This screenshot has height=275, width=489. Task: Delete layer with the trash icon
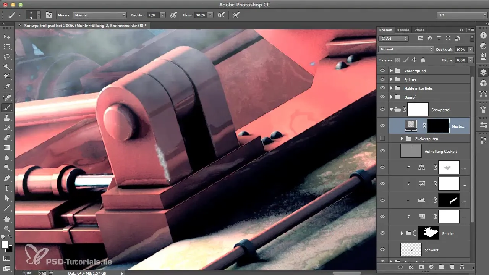[462, 267]
